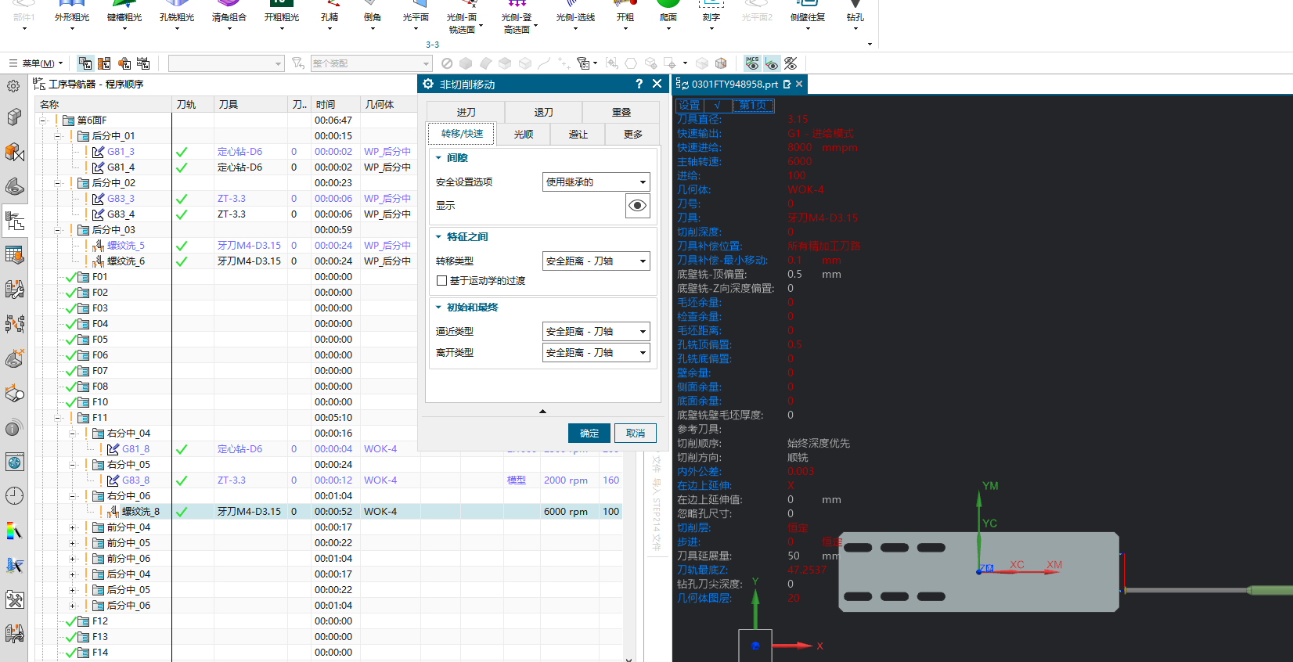1293x662 pixels.
Task: Click the 取消 button
Action: click(636, 434)
